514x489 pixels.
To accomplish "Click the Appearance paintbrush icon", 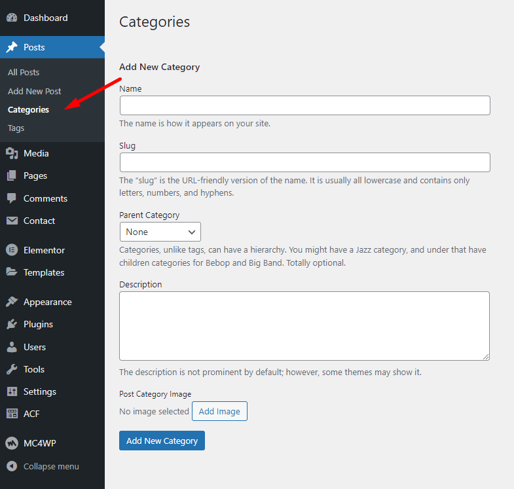I will point(12,302).
